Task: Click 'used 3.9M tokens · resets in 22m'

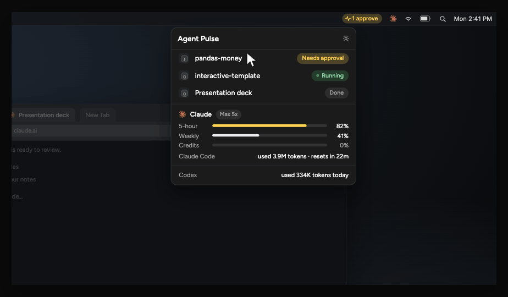Action: [x=303, y=156]
